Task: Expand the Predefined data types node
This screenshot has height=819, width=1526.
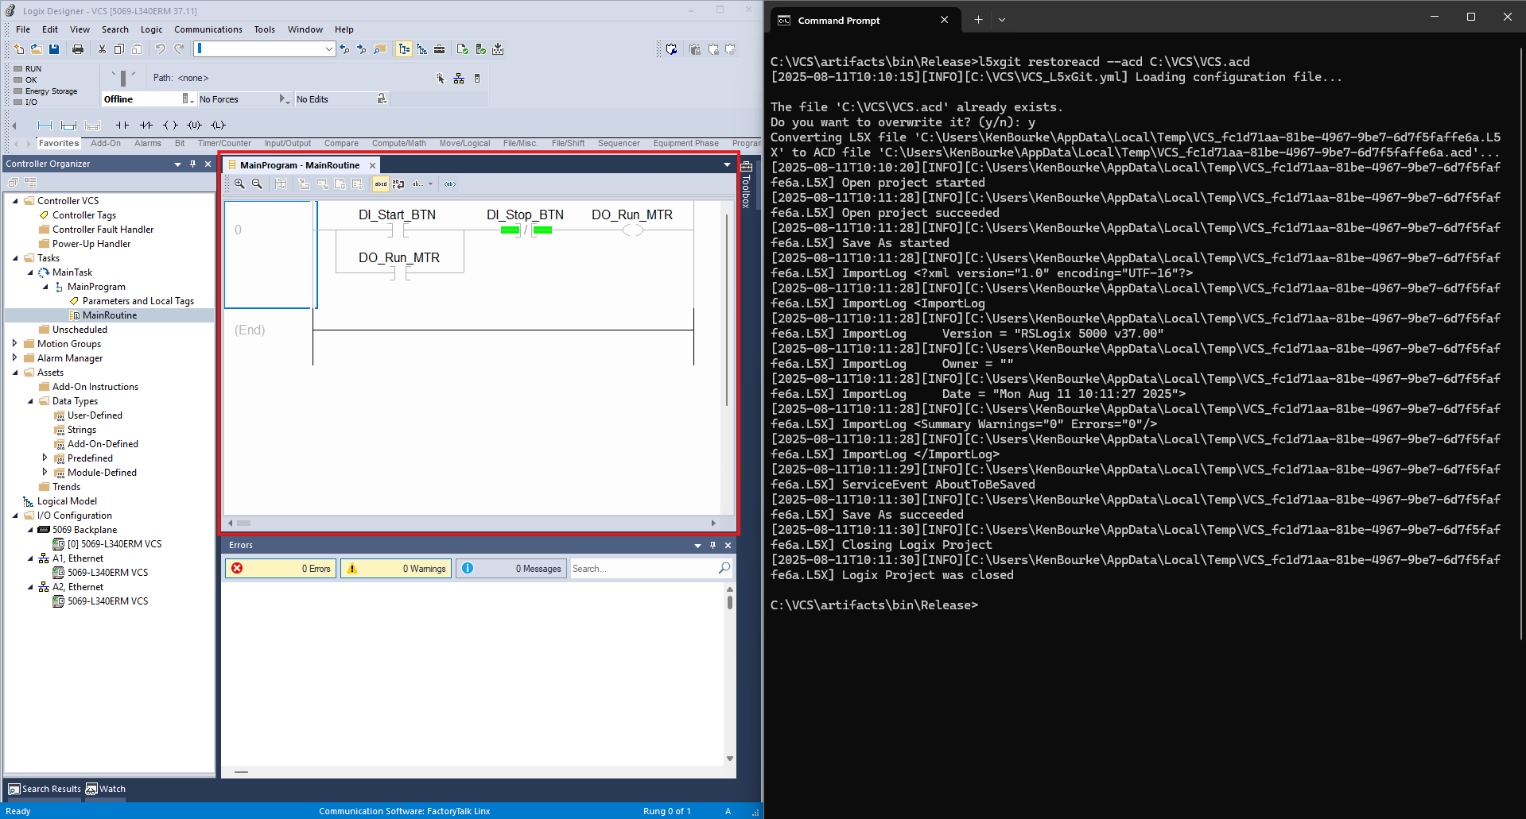Action: click(45, 458)
